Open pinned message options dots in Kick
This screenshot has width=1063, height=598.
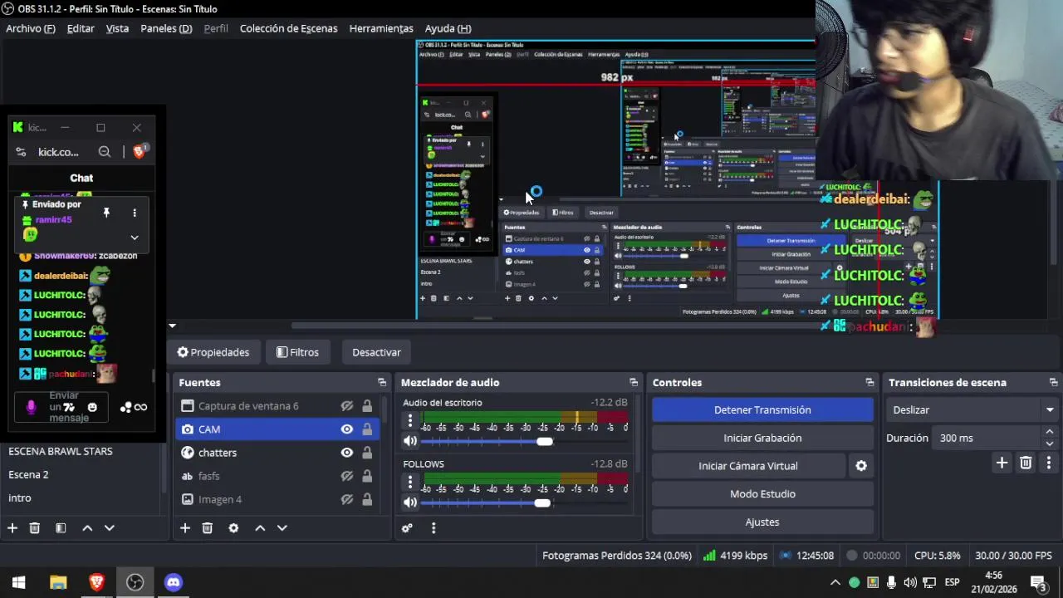point(135,213)
